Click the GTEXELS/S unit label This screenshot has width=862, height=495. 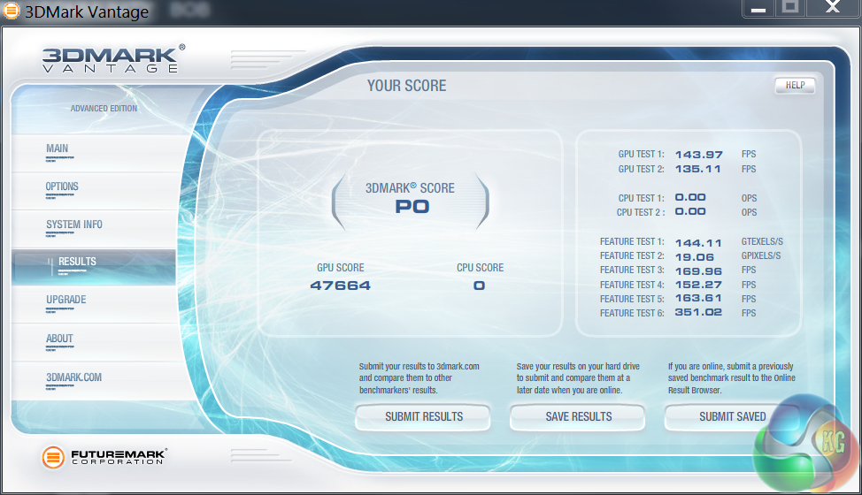pyautogui.click(x=762, y=241)
